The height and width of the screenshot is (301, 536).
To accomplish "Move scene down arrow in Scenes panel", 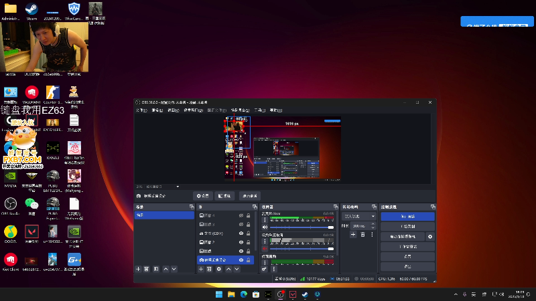I will pyautogui.click(x=174, y=269).
